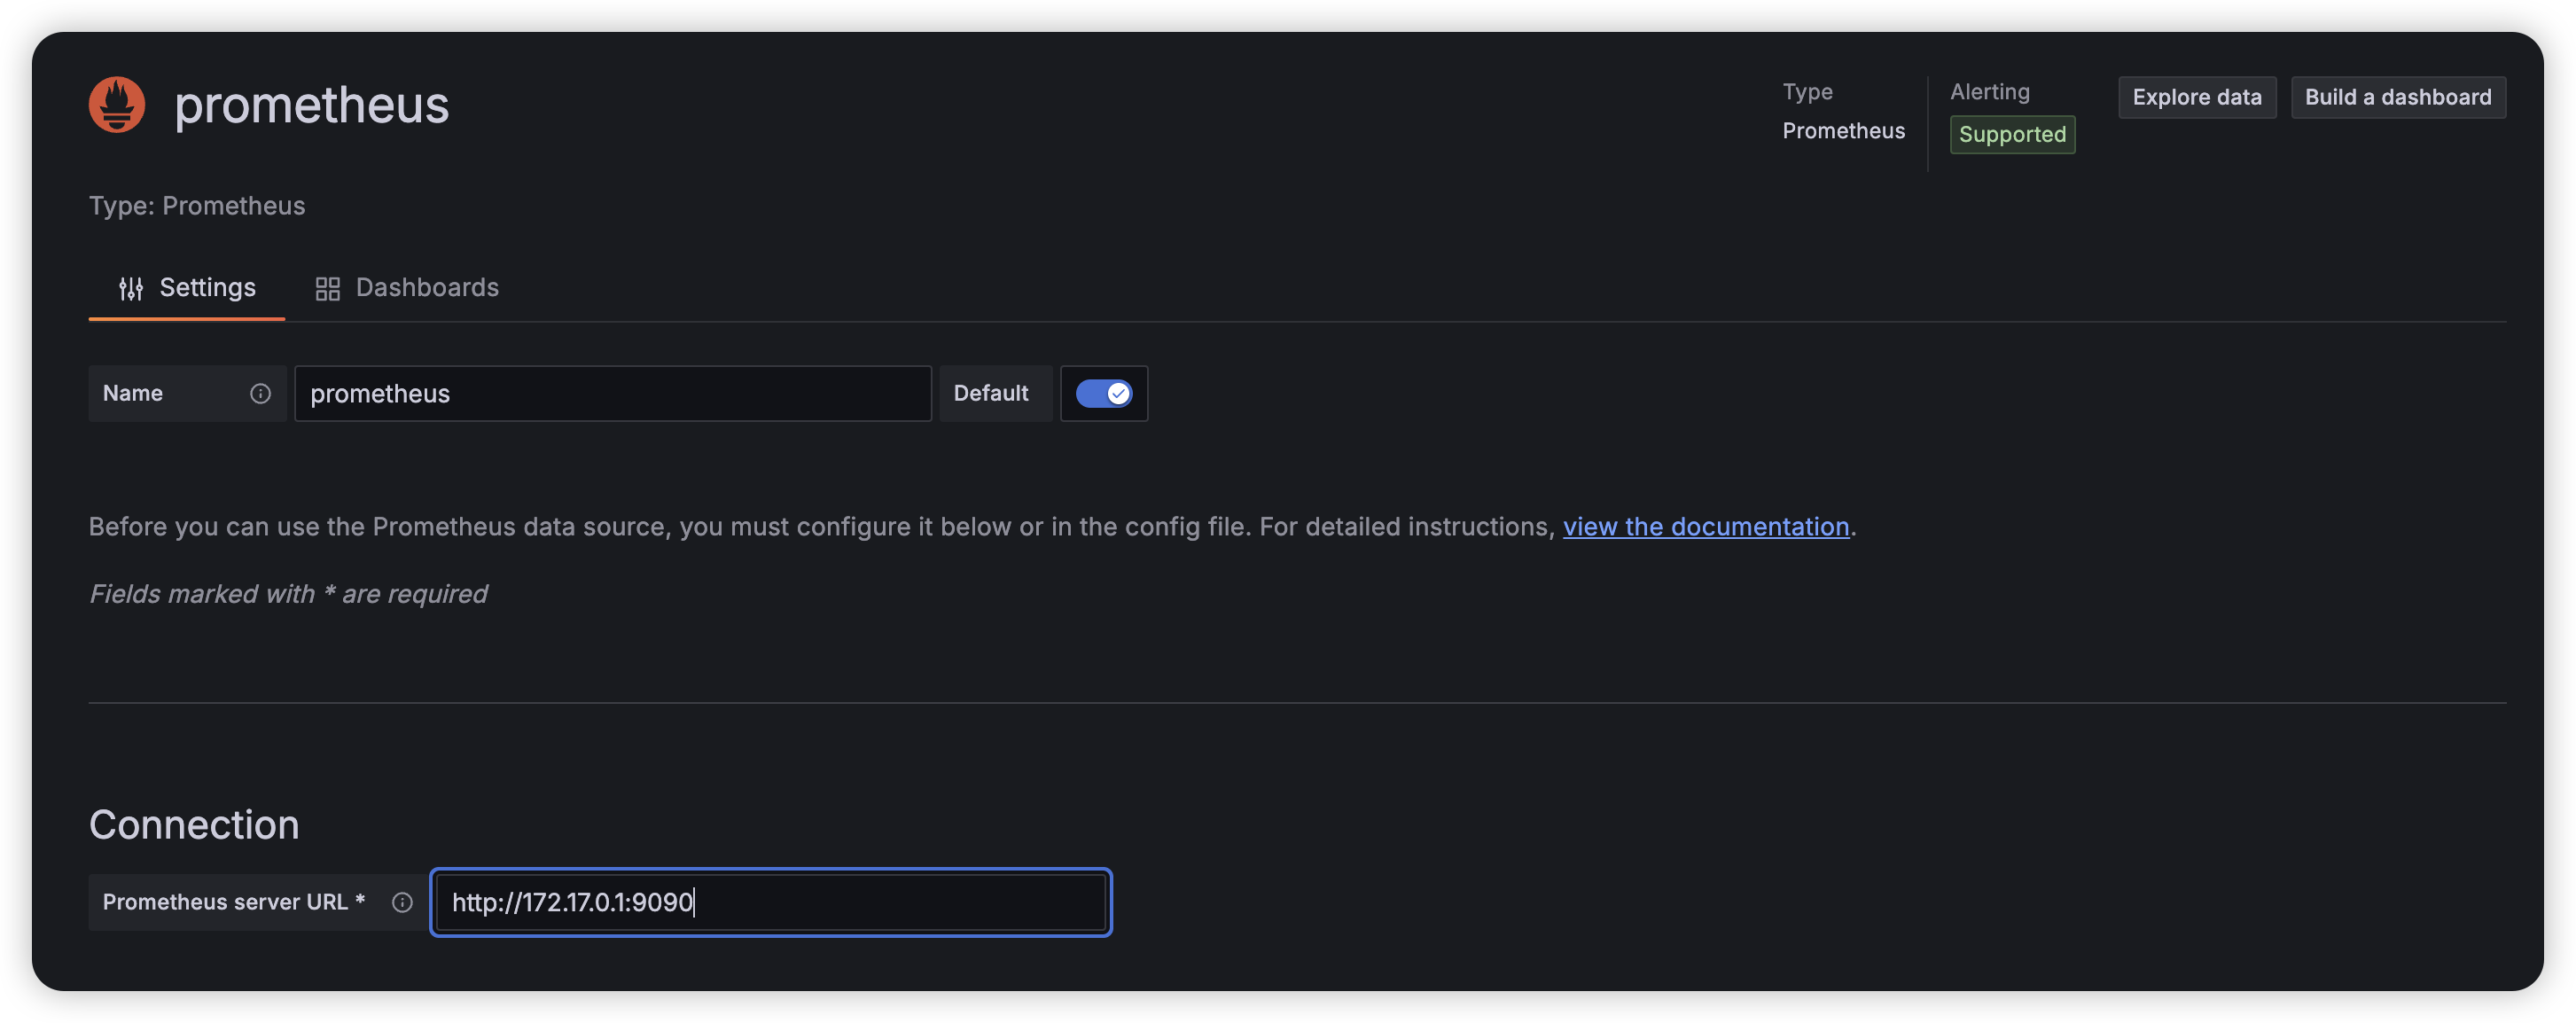Click the 'Prometheus server URL *' label

point(234,902)
